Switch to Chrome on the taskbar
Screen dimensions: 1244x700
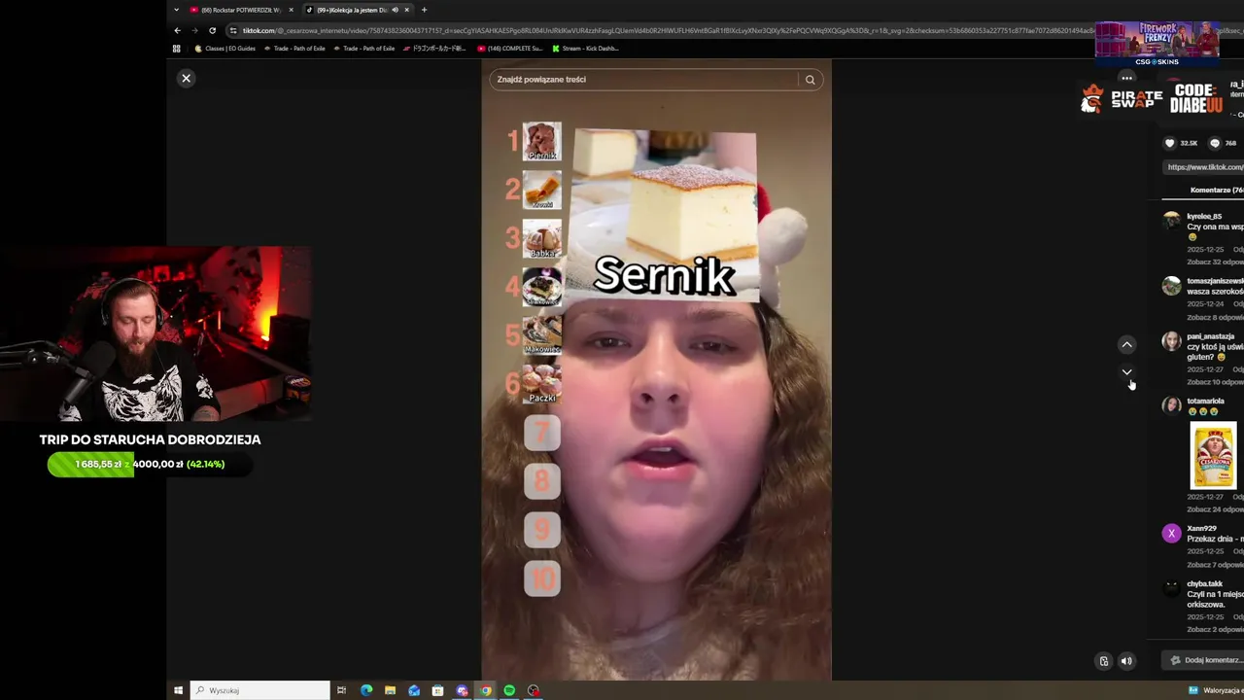(486, 690)
